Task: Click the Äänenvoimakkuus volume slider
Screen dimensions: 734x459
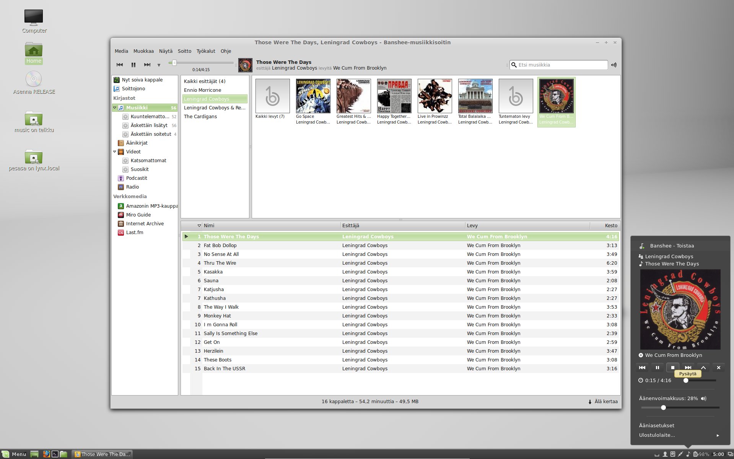Action: [x=680, y=408]
